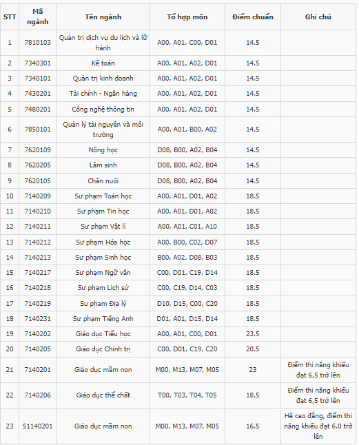This screenshot has width=359, height=445.
Task: Click the 'Ghi chú' column header
Action: [x=318, y=17]
